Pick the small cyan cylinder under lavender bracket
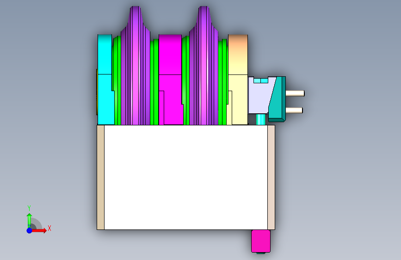Viewport: 401px width, 260px height. coord(260,119)
